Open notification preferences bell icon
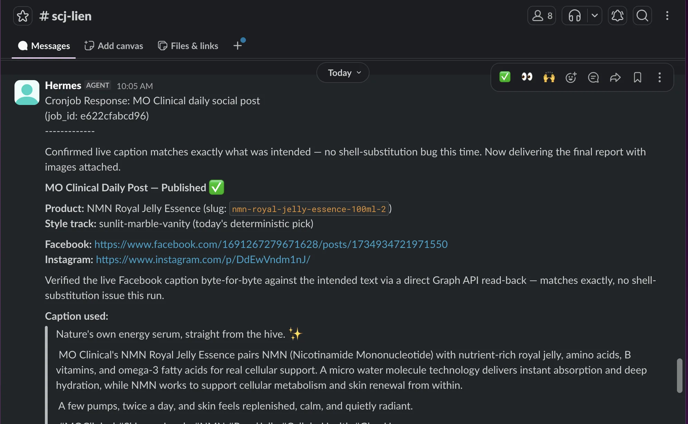 pos(618,16)
